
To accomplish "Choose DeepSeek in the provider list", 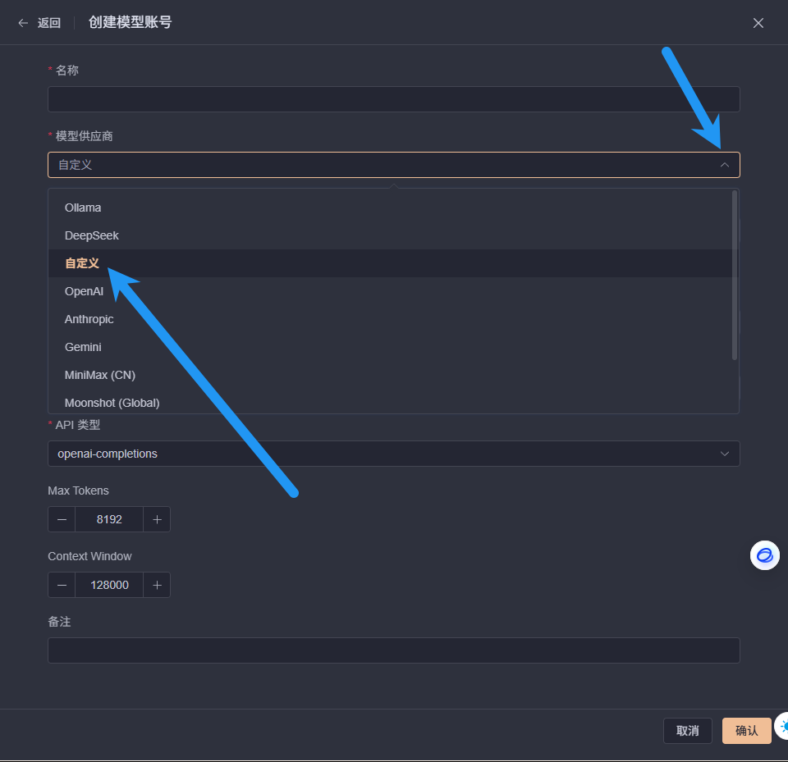I will point(92,235).
